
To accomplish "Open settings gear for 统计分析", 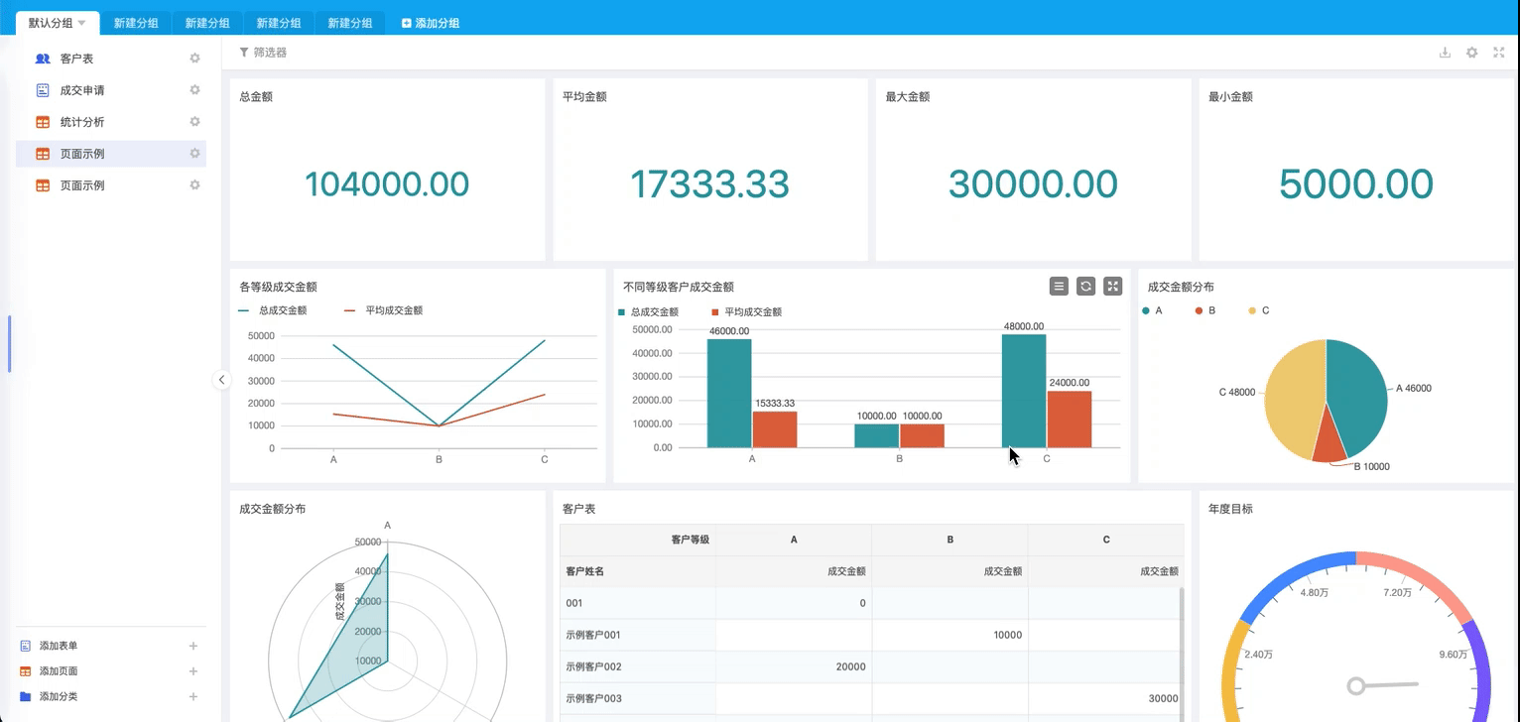I will 195,122.
